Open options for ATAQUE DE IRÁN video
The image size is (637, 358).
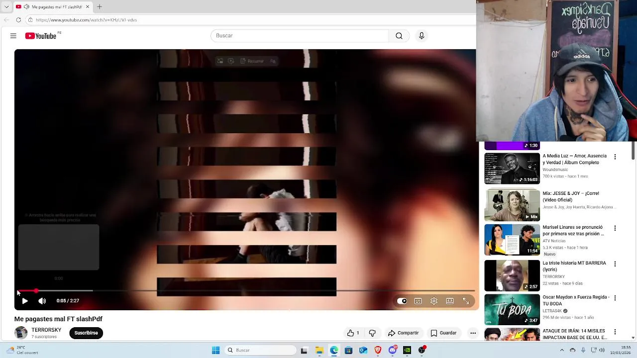click(x=615, y=332)
